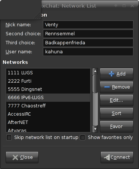The width and height of the screenshot is (139, 169).
Task: Click the Sort button
Action: [117, 113]
